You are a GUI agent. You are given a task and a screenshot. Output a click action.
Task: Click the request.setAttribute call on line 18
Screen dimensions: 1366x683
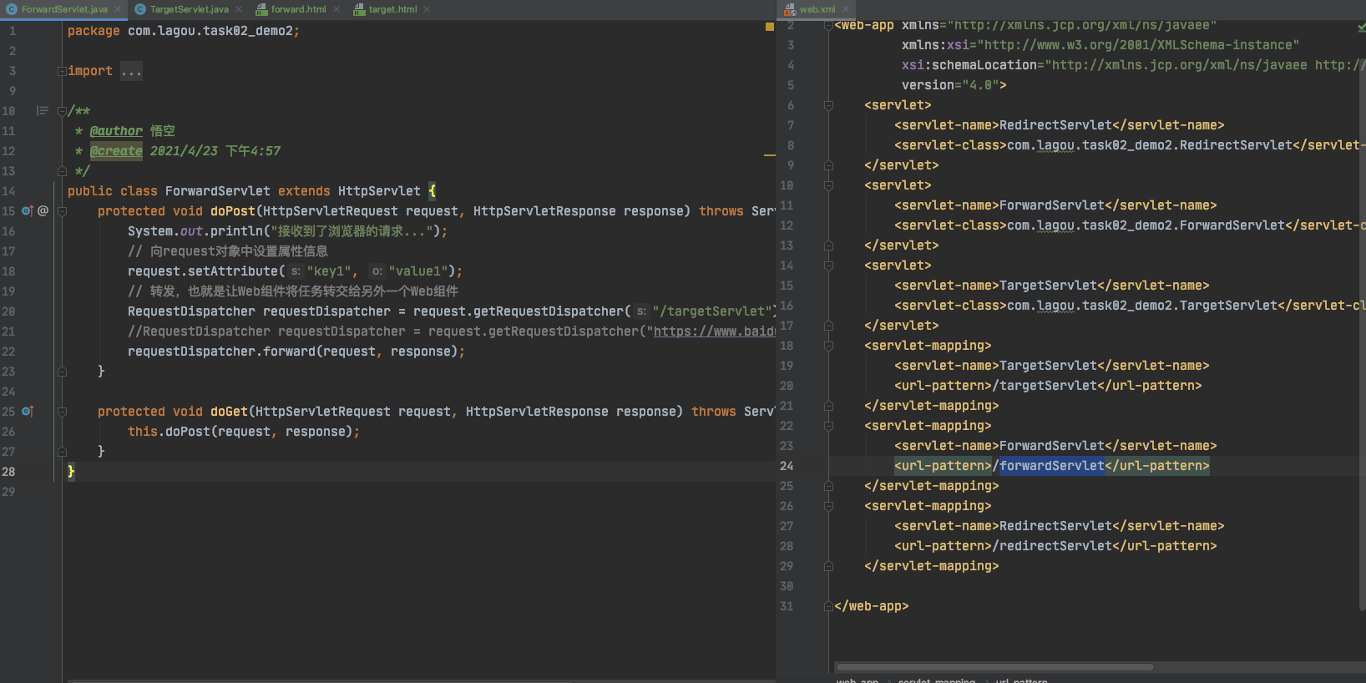(295, 271)
